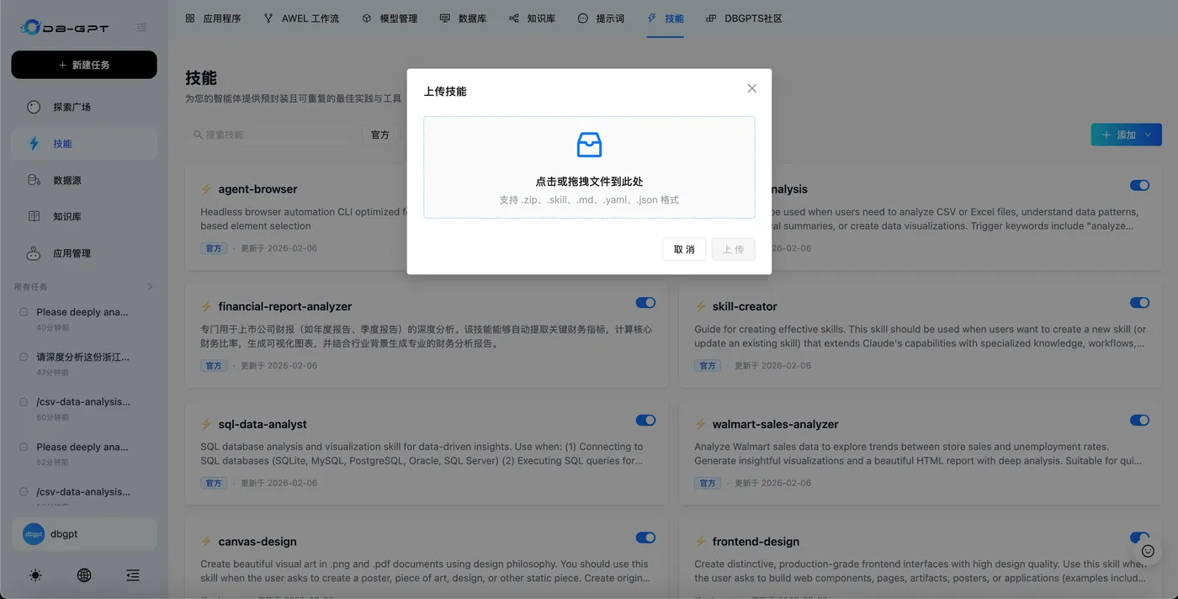Expand 所有任务 section chevron
This screenshot has width=1178, height=599.
point(151,287)
